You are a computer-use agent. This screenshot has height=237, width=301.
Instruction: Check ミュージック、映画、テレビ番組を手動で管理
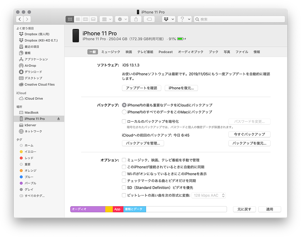[124, 160]
